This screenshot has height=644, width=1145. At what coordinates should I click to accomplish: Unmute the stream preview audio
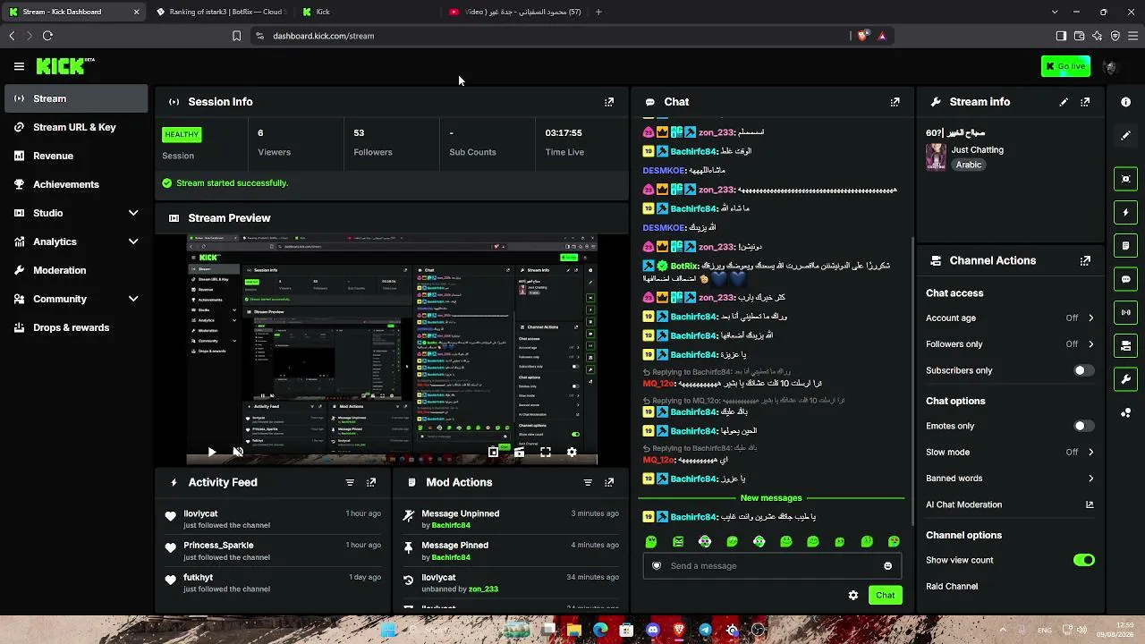coord(238,453)
